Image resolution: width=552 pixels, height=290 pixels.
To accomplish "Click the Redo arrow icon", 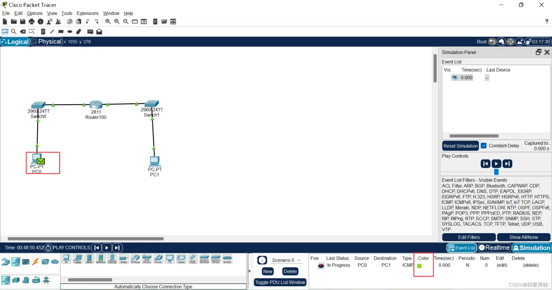I will [97, 22].
